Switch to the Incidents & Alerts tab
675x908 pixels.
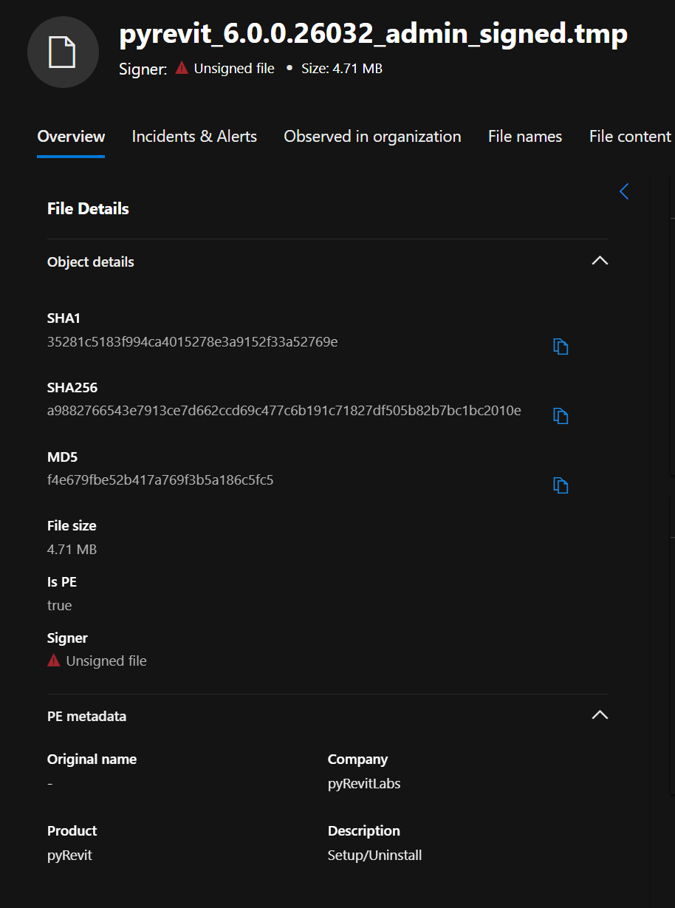tap(194, 137)
